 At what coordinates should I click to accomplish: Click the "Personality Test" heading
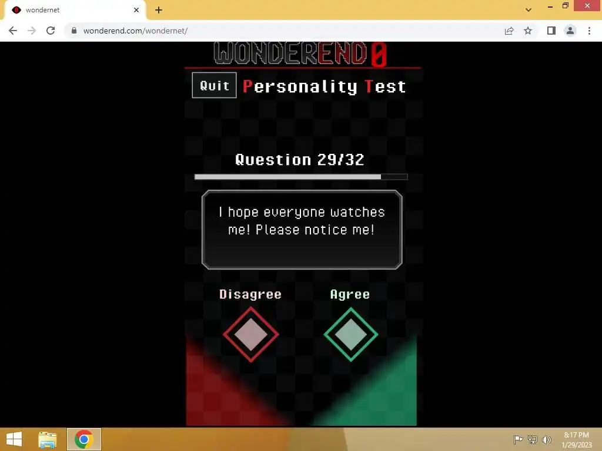coord(325,87)
